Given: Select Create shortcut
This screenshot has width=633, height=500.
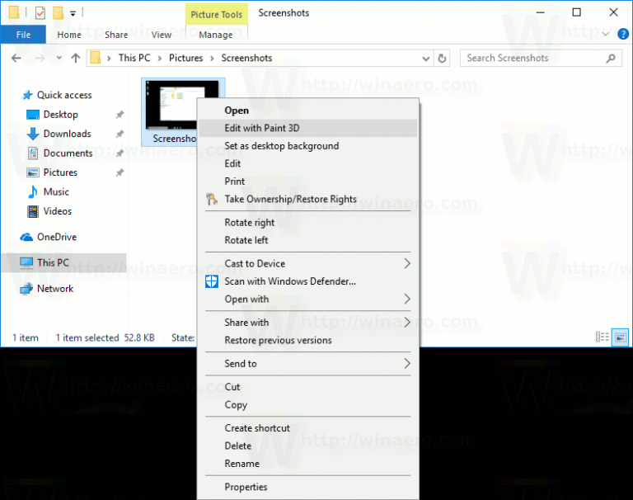Looking at the screenshot, I should coord(308,428).
